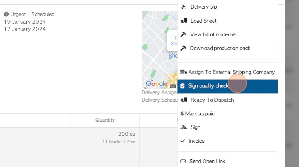Choose Download production pack

click(x=220, y=48)
